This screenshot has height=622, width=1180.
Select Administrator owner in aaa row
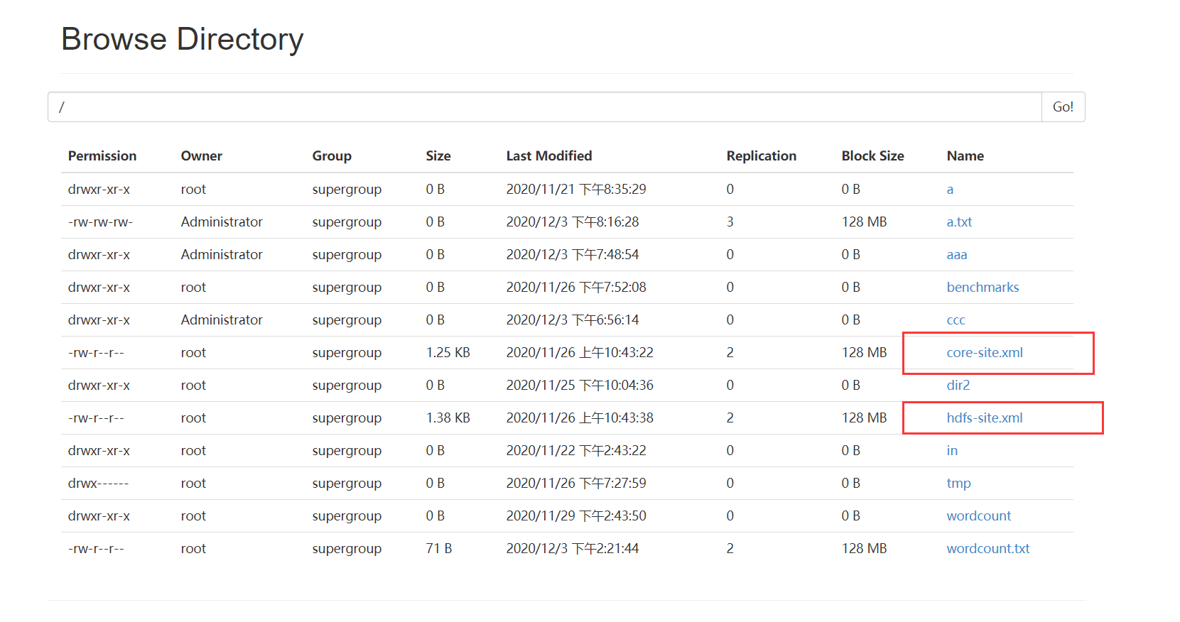222,255
